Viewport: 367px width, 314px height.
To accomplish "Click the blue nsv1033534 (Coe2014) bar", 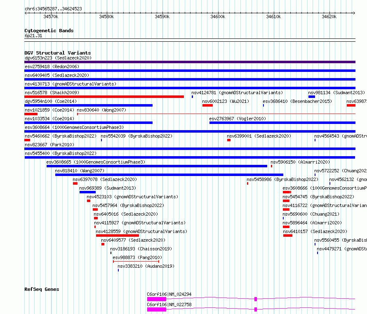I will [89, 123].
